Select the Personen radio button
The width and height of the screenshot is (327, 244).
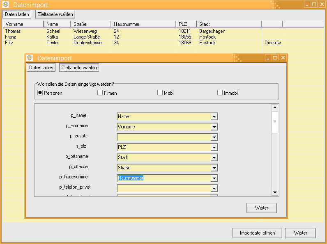pos(40,93)
